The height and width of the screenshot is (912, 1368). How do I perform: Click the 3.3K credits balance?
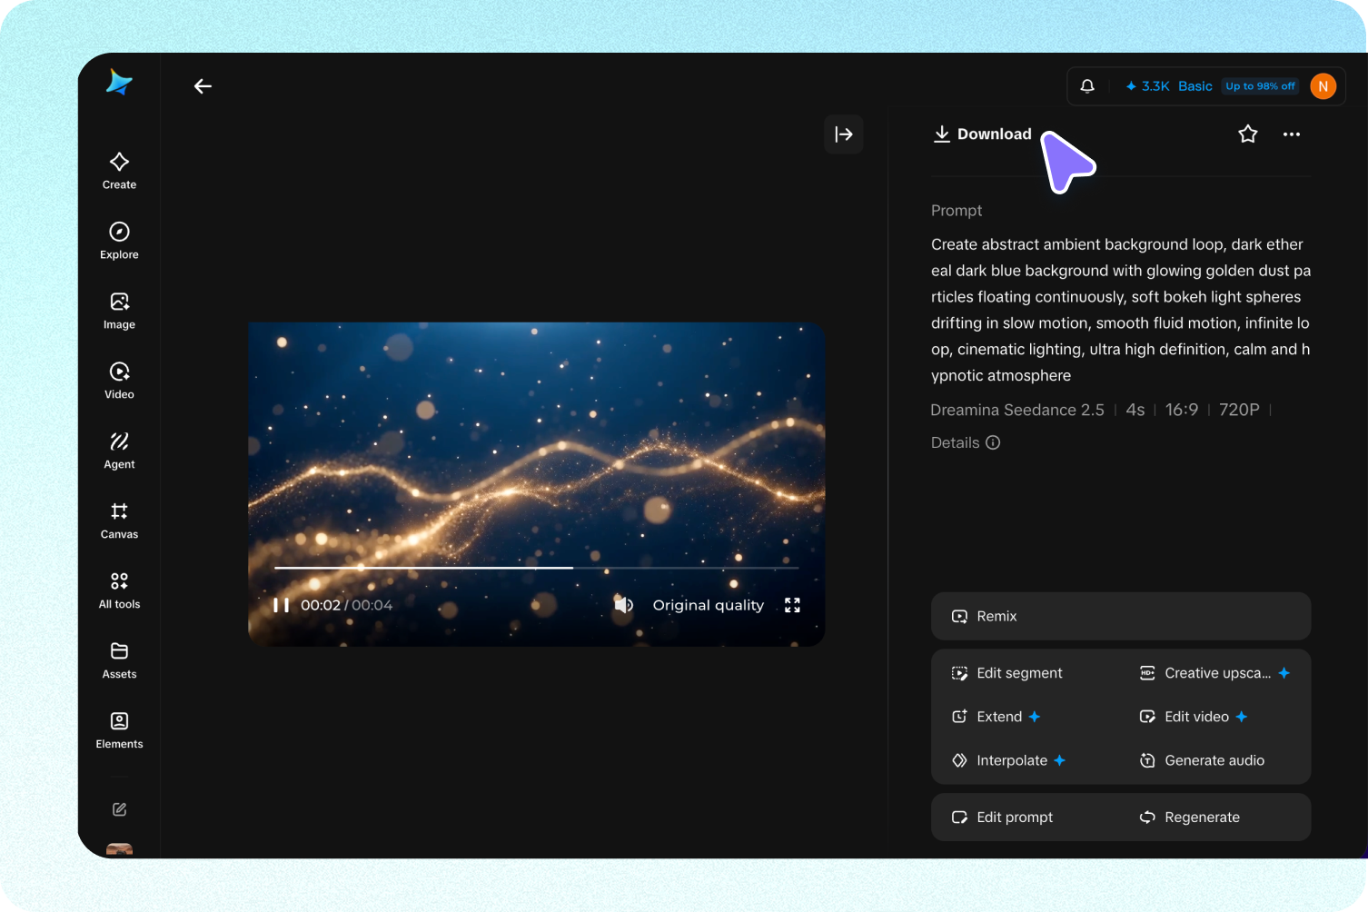[x=1147, y=86]
